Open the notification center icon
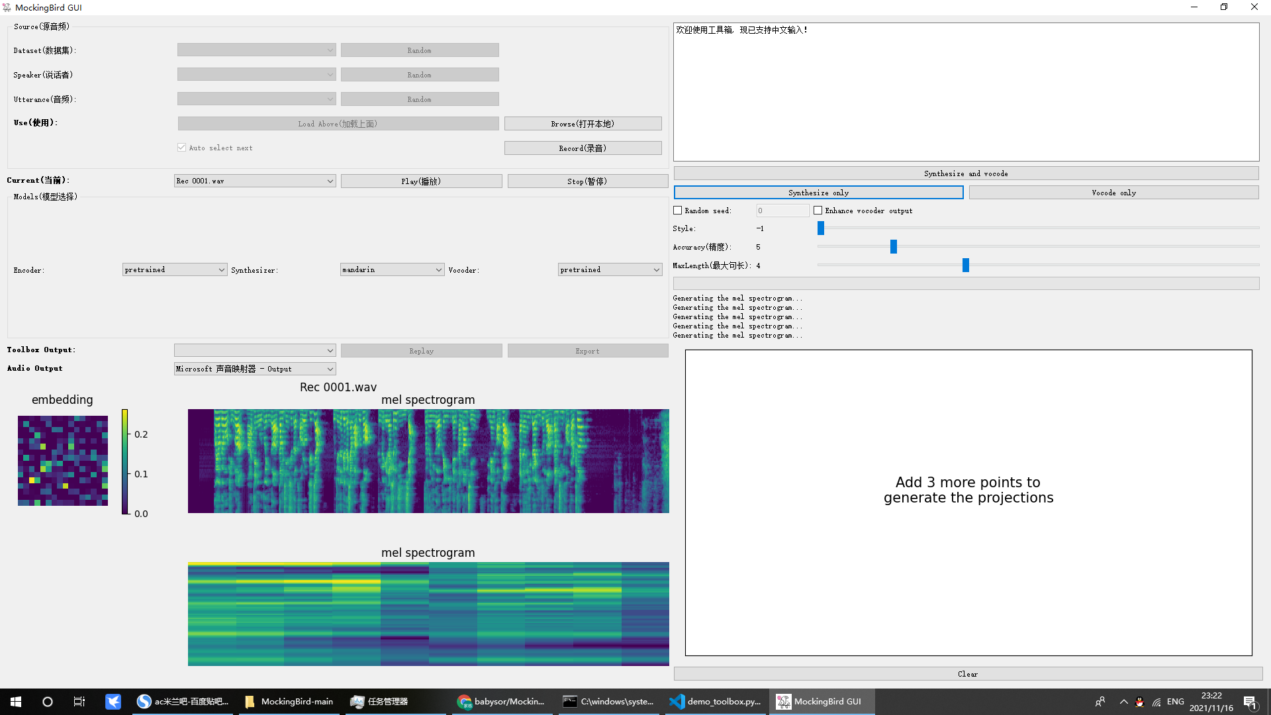This screenshot has width=1271, height=715. [x=1250, y=702]
